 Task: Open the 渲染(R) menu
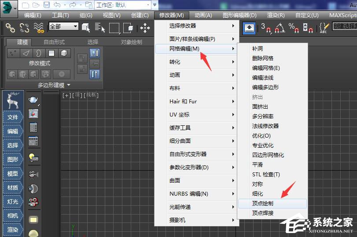276,15
